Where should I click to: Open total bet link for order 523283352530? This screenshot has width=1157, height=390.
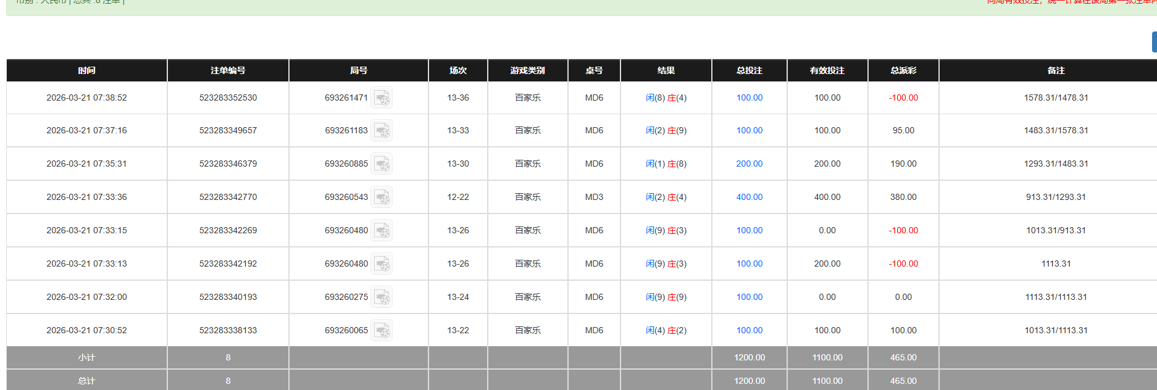click(x=749, y=97)
